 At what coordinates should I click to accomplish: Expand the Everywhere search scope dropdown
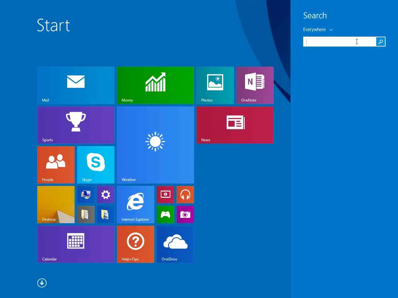coord(318,29)
